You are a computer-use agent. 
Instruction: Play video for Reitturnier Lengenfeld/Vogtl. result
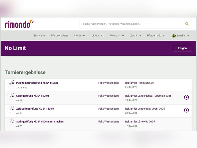pos(186,110)
